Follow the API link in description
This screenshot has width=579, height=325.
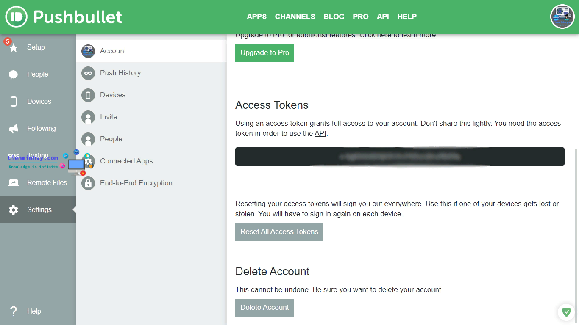(320, 134)
